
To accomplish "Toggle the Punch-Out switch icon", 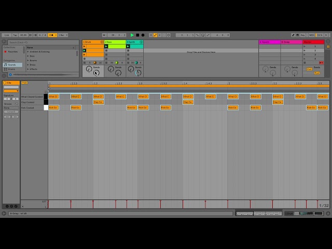I will (208, 35).
